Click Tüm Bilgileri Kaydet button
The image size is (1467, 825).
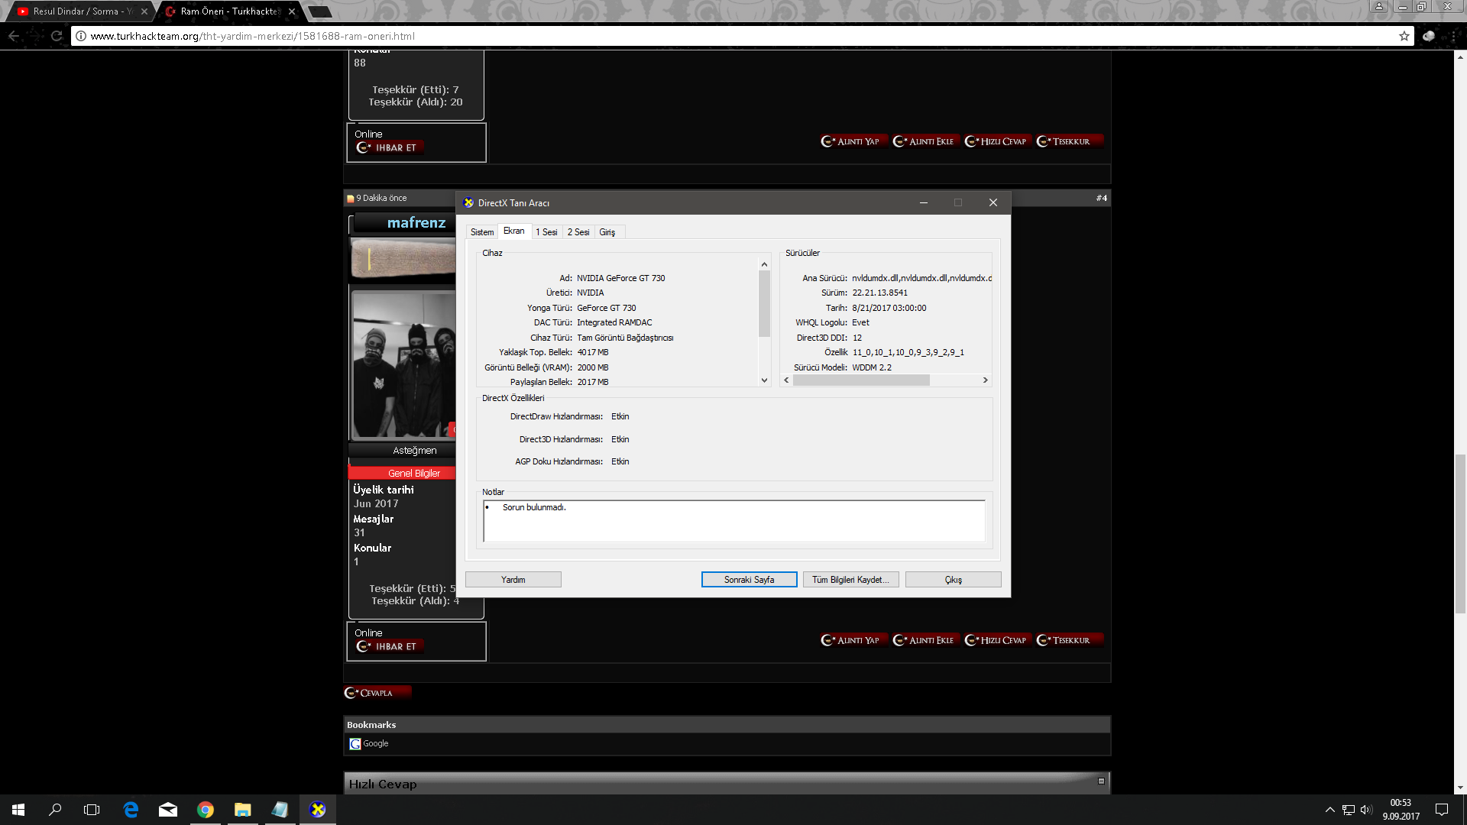point(850,580)
